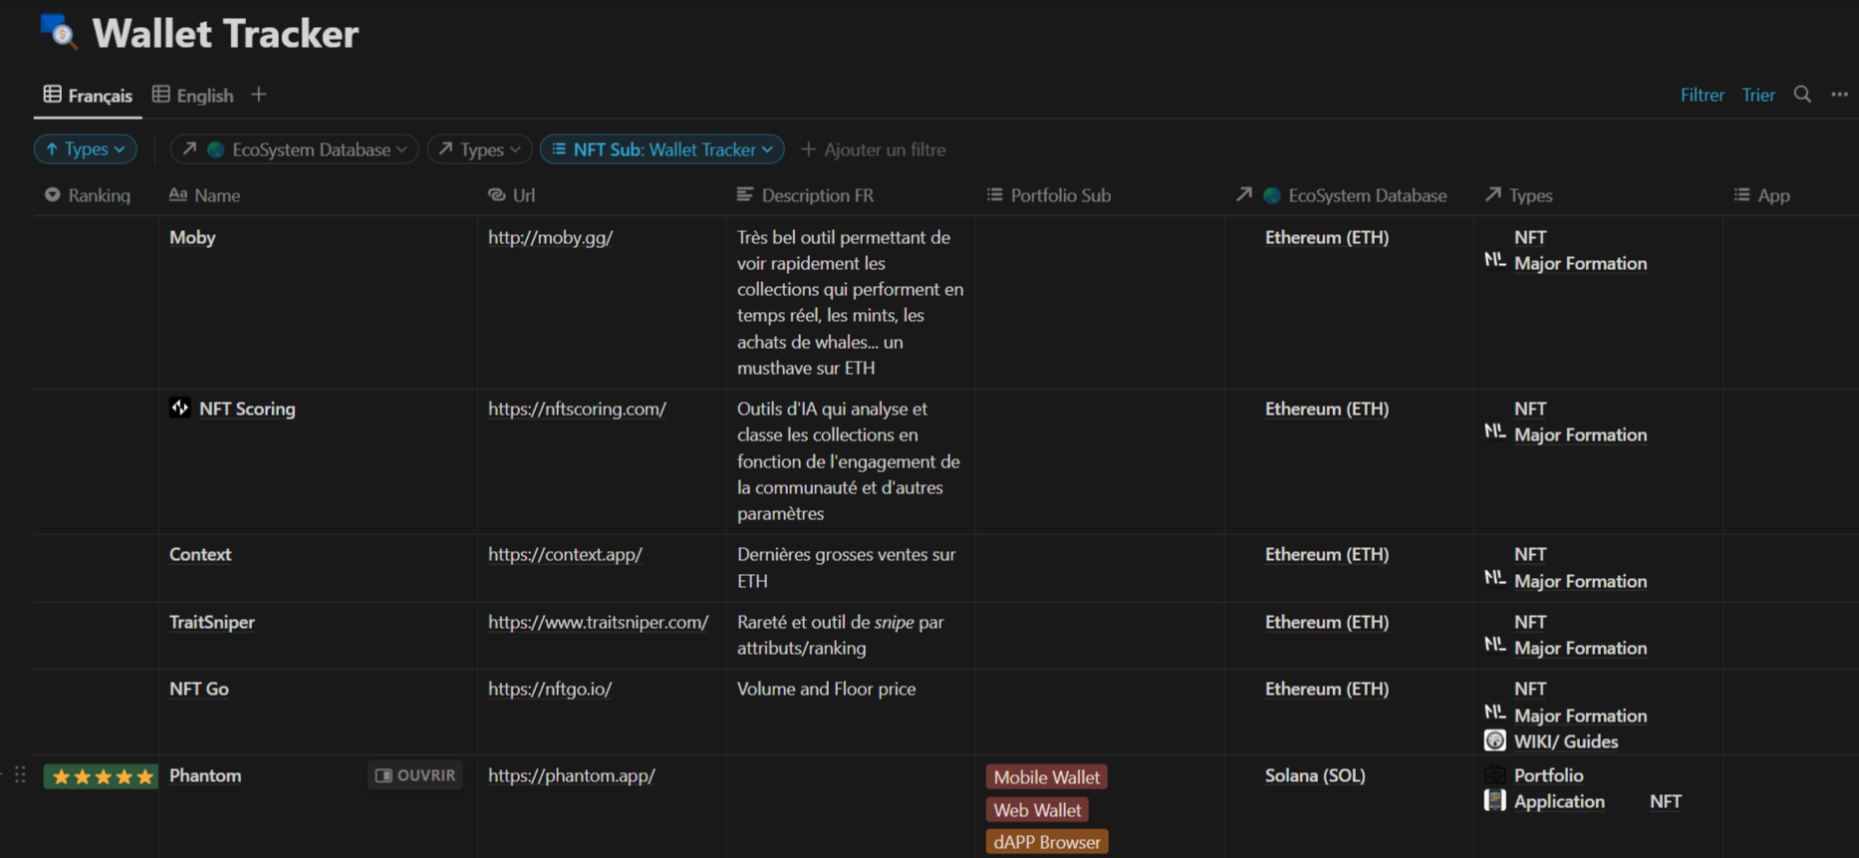Open the http://moby.gg/ link

550,237
